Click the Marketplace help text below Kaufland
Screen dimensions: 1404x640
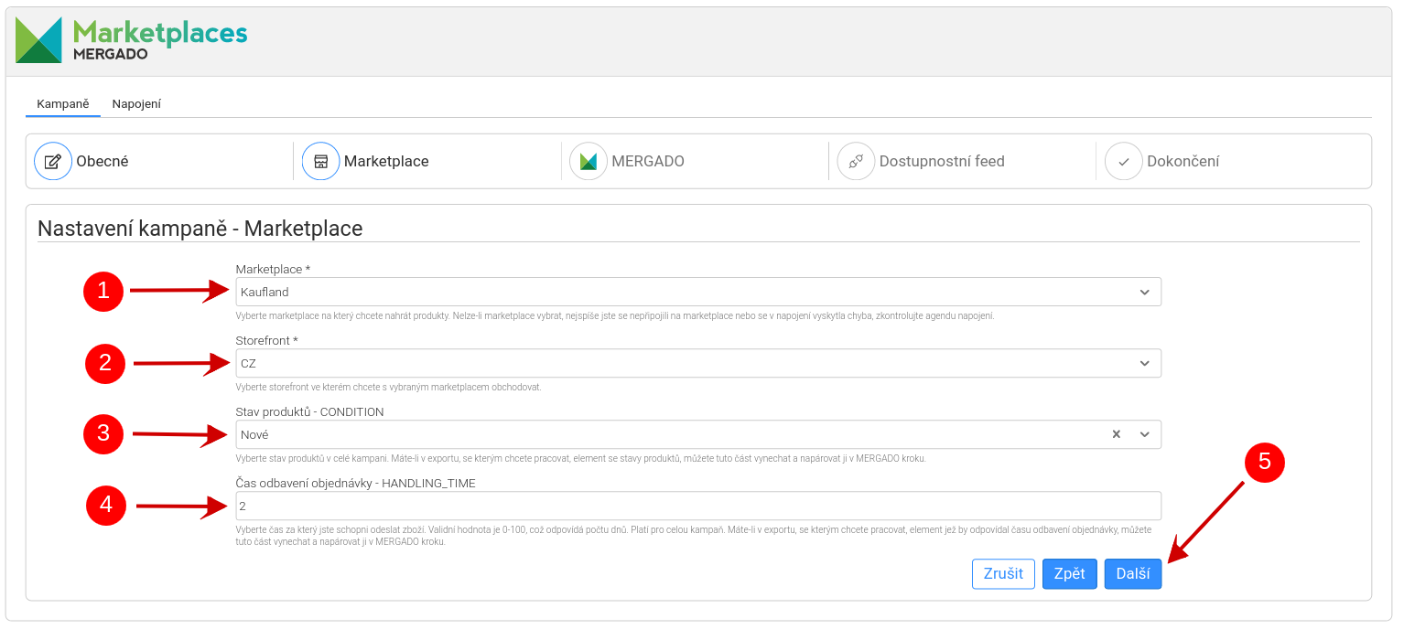tap(615, 315)
